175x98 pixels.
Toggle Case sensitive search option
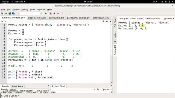[x=10, y=91]
